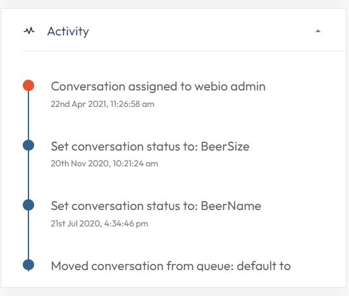The image size is (349, 296).
Task: Click the word BeerSize in the status entry
Action: [225, 147]
